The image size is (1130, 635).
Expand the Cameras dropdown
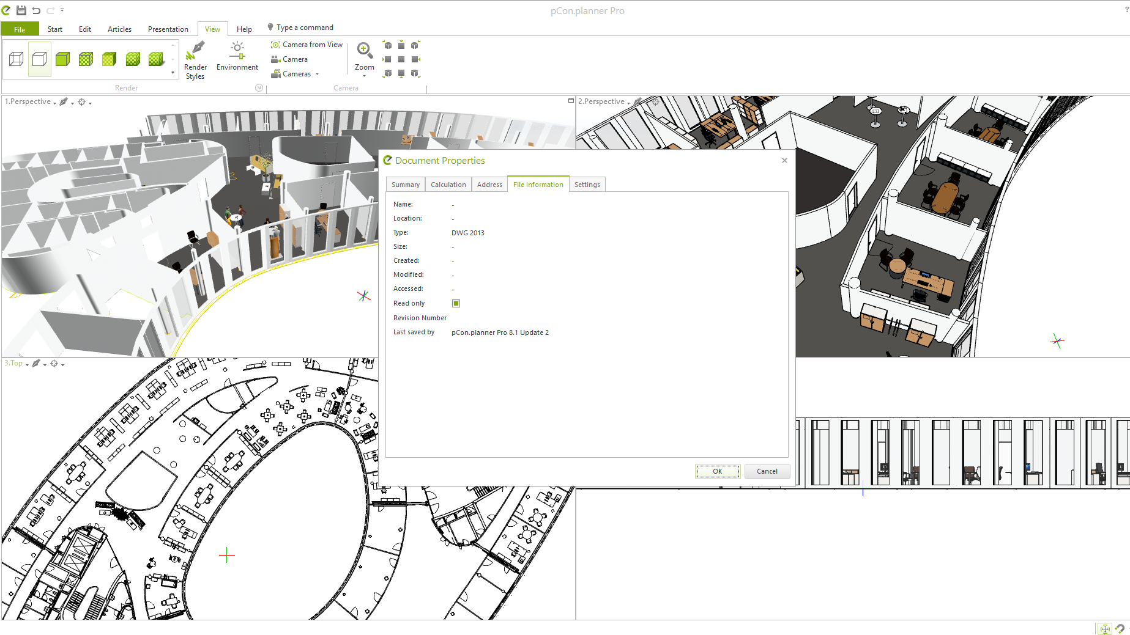point(317,74)
